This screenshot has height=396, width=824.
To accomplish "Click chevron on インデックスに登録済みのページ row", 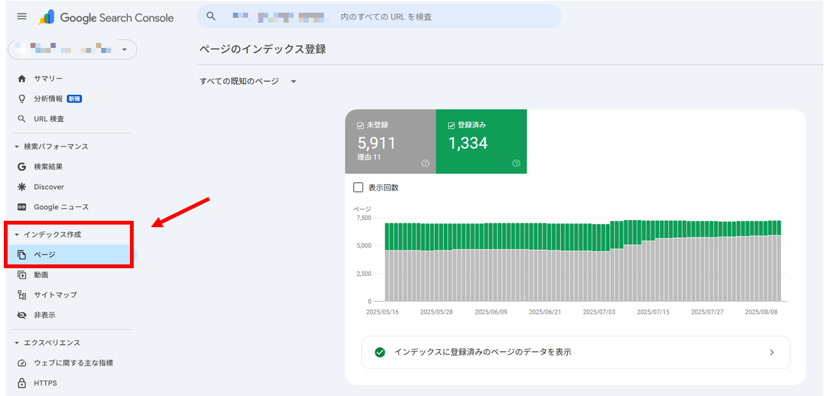I will 771,352.
